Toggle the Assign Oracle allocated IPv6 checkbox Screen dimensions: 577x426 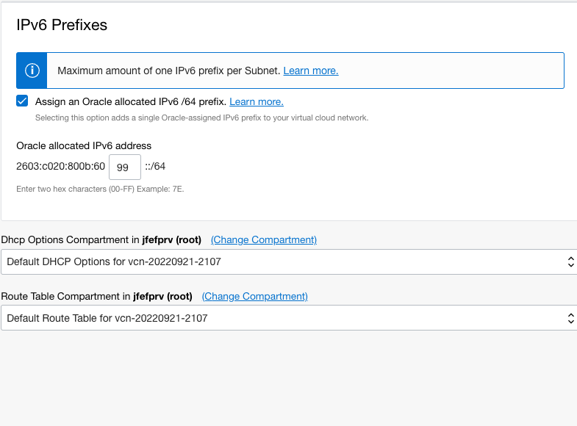[x=22, y=101]
